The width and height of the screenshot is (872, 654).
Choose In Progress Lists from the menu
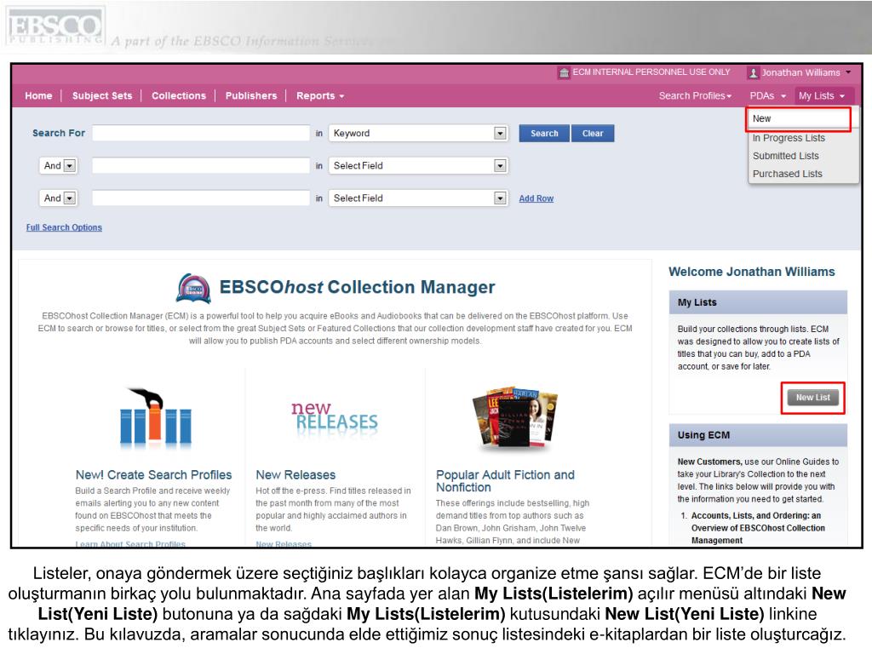[x=789, y=138]
